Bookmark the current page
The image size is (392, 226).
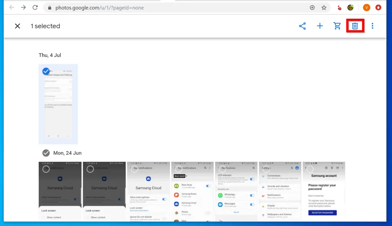tap(323, 7)
